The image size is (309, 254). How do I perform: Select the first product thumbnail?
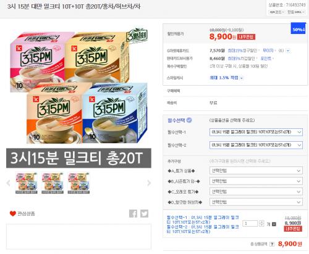pyautogui.click(x=27, y=183)
